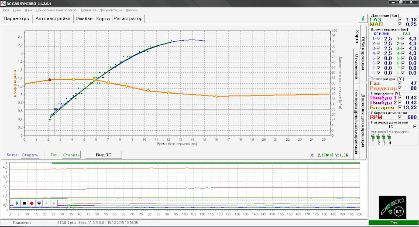Click the AC Gas Synchro title bar icon
The width and height of the screenshot is (419, 227).
3,3
